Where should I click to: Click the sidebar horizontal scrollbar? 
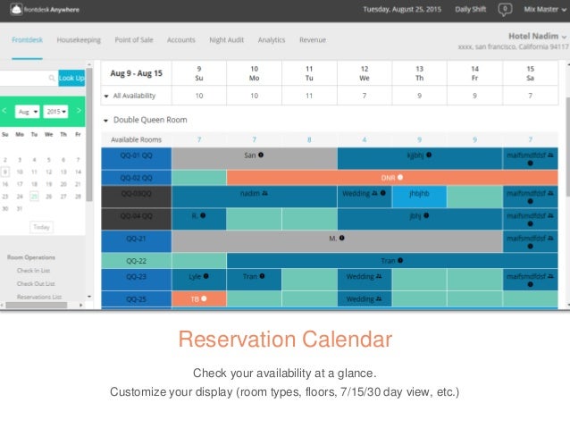point(37,305)
